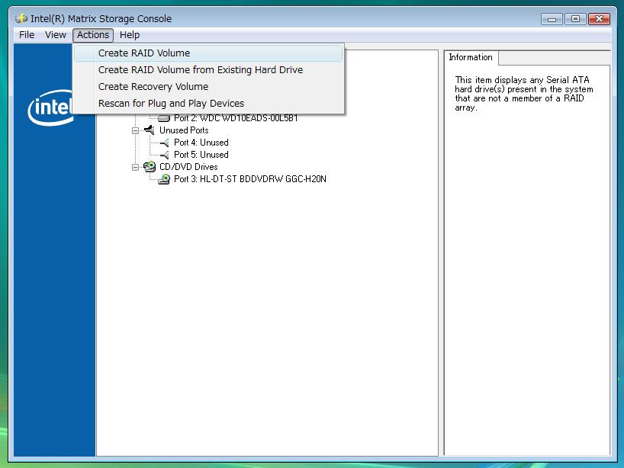Click the Unused Ports connector icon
Viewport: 624px width, 468px height.
(150, 130)
